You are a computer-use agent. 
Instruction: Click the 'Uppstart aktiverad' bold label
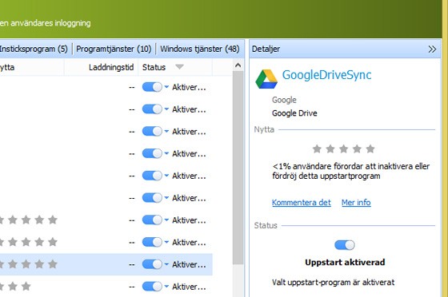[345, 262]
